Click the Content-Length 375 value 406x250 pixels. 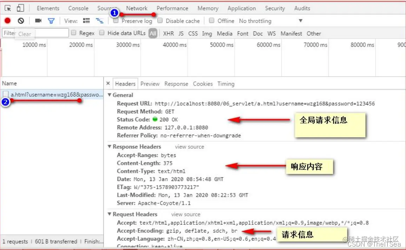click(168, 163)
